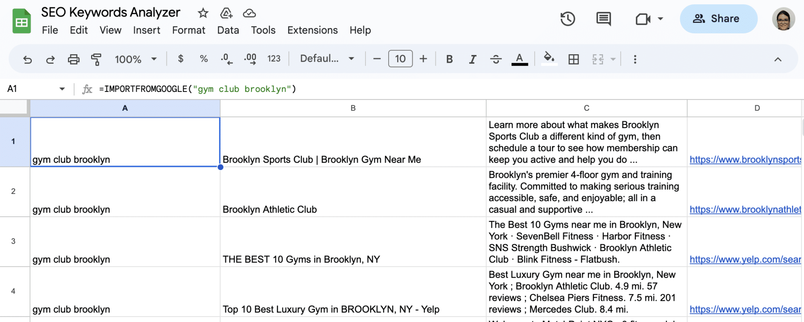The height and width of the screenshot is (322, 804).
Task: Click the font size field showing 10
Action: [400, 59]
